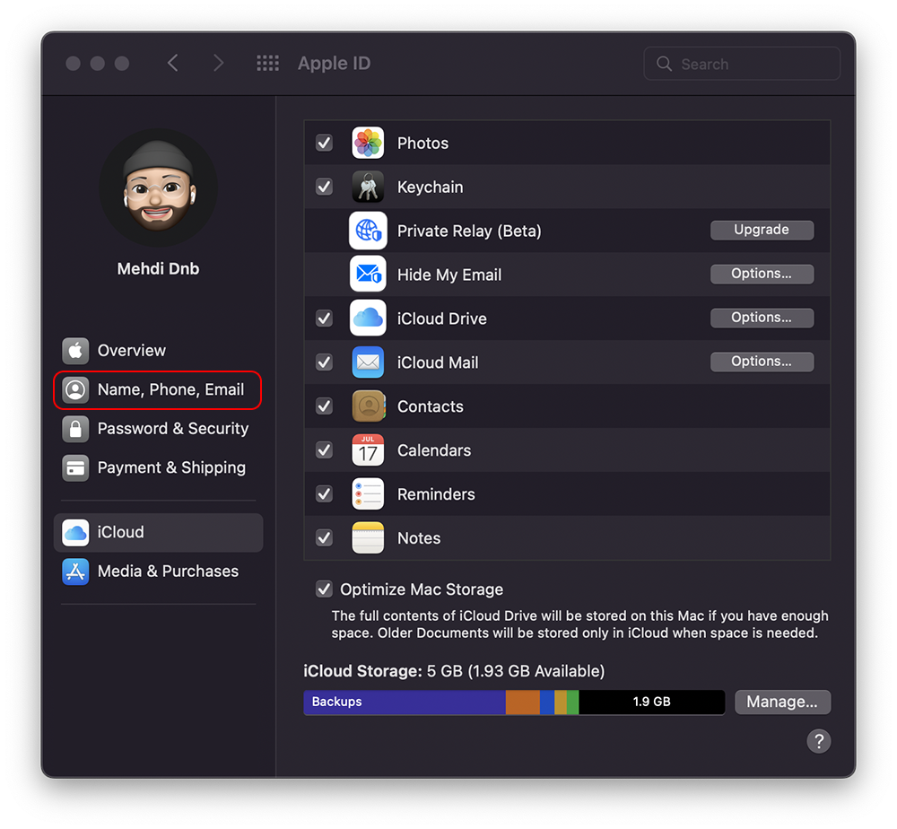The image size is (897, 829).
Task: Uncheck the Notes checkbox
Action: point(325,537)
